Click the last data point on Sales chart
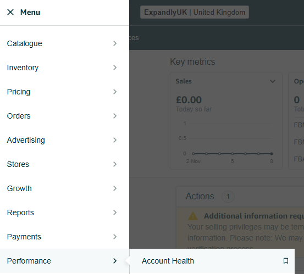The image size is (304, 274). tap(272, 154)
